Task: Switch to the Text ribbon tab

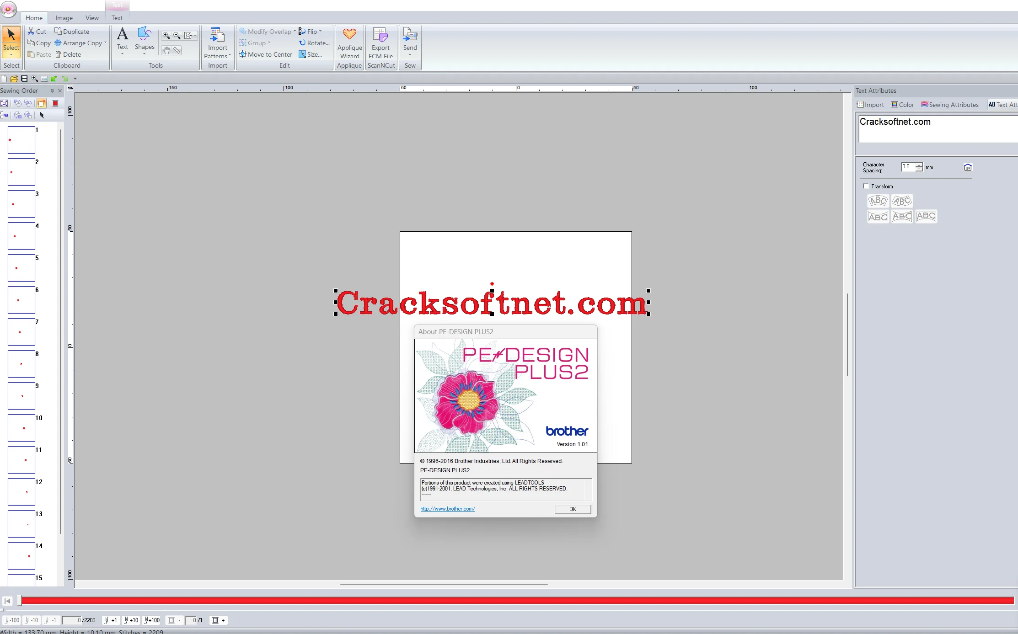Action: [117, 18]
